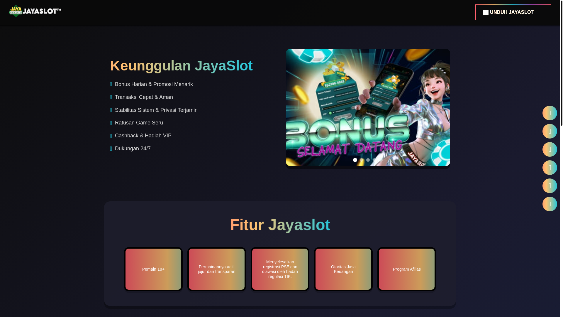Click the 'Keunggulan JayaSlot' heading
Viewport: 563px width, 317px height.
181,65
